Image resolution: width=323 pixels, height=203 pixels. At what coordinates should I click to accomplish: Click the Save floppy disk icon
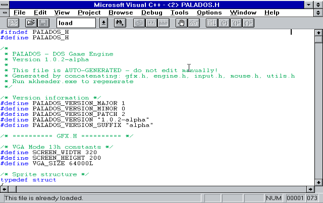(x=43, y=23)
